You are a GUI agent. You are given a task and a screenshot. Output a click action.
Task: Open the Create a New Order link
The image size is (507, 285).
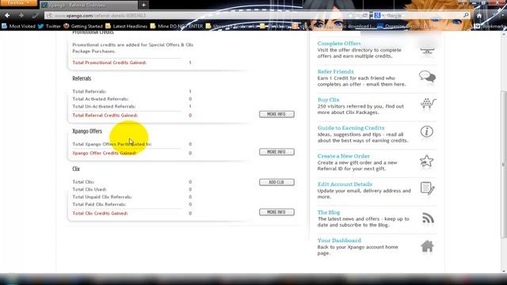[x=343, y=156]
